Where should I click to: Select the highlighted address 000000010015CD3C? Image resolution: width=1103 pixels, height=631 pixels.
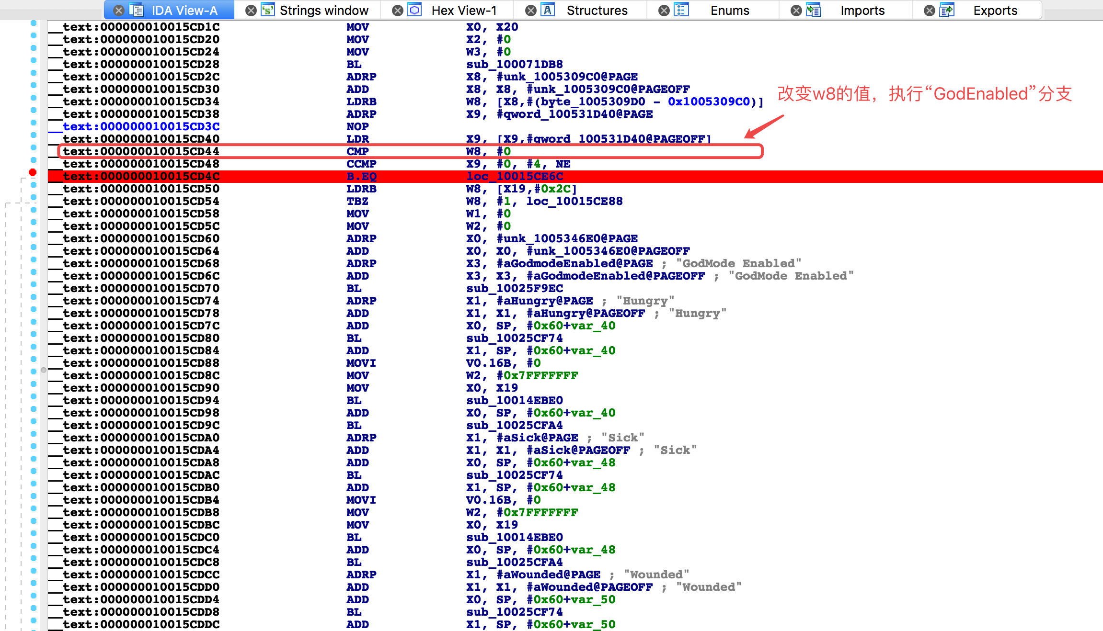160,126
